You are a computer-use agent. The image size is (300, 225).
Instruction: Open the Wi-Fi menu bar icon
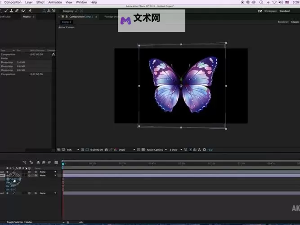click(x=274, y=2)
